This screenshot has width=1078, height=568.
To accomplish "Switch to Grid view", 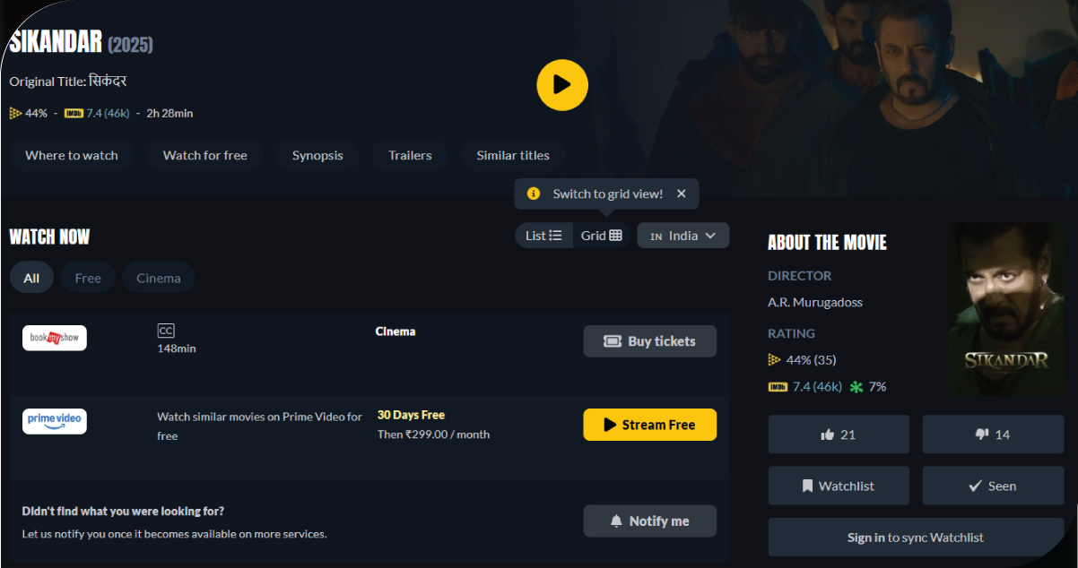I will (601, 236).
